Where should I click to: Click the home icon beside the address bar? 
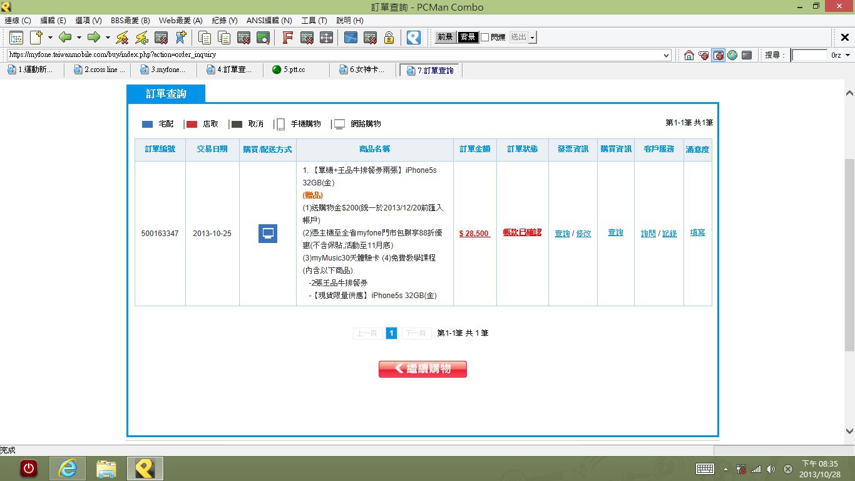(x=689, y=55)
